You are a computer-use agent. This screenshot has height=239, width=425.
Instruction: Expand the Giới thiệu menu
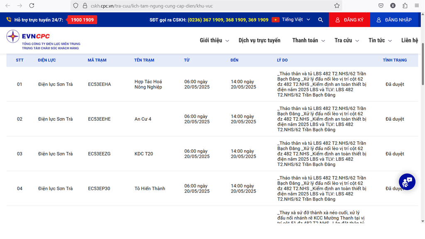pos(214,40)
